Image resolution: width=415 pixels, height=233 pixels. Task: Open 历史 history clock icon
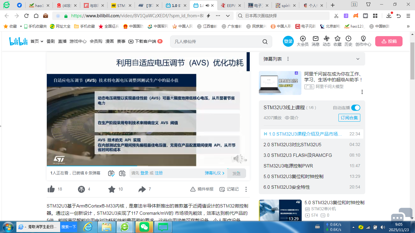[x=348, y=41]
